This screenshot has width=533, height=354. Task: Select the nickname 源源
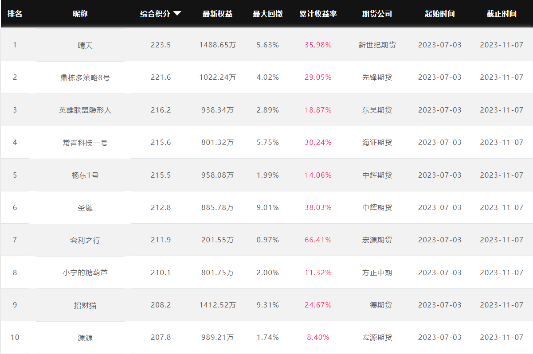(x=85, y=338)
